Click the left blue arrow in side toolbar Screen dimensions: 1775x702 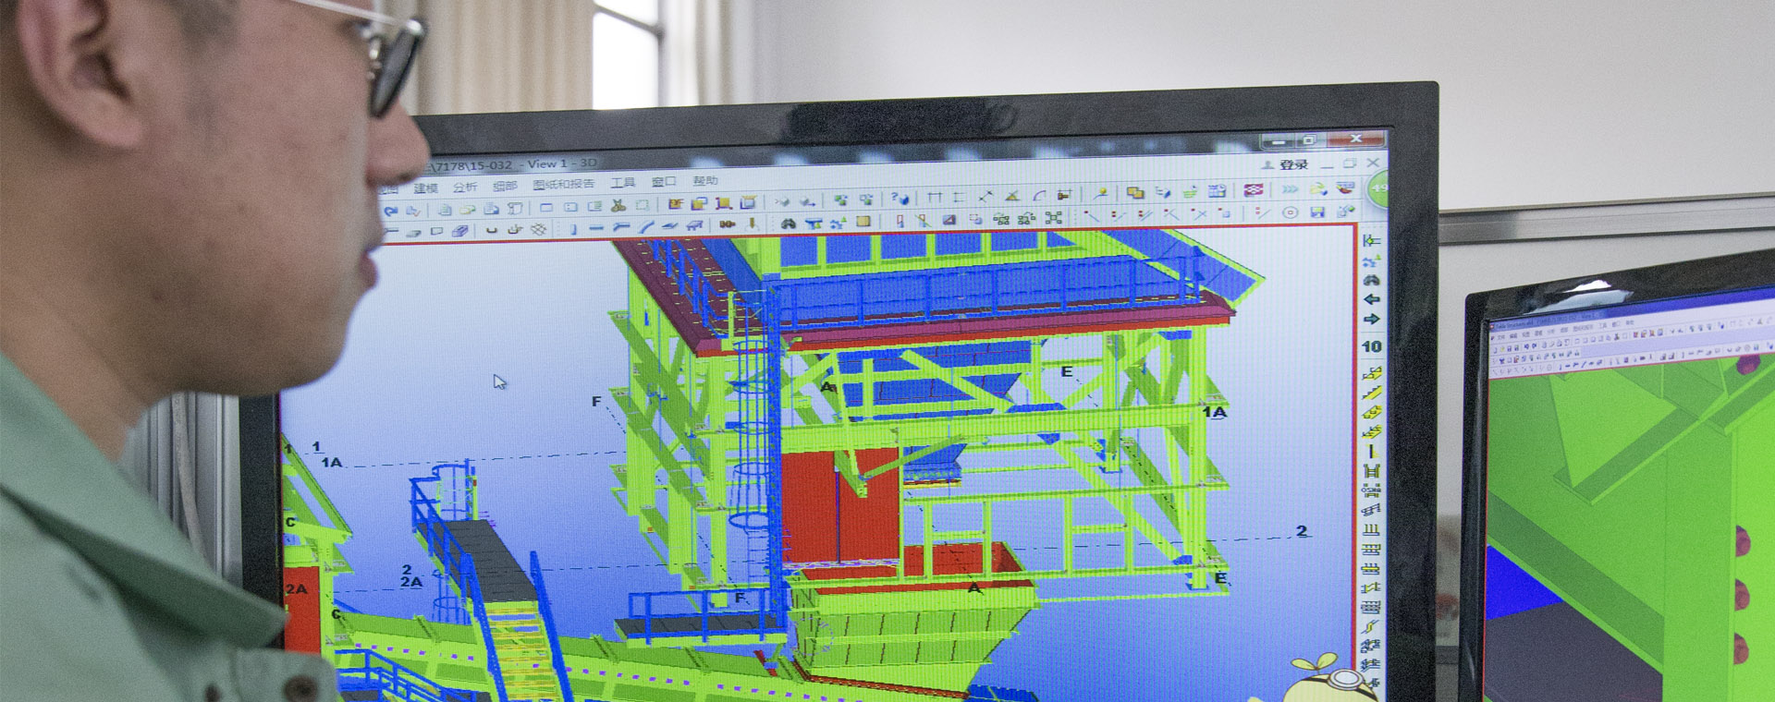pyautogui.click(x=1371, y=299)
